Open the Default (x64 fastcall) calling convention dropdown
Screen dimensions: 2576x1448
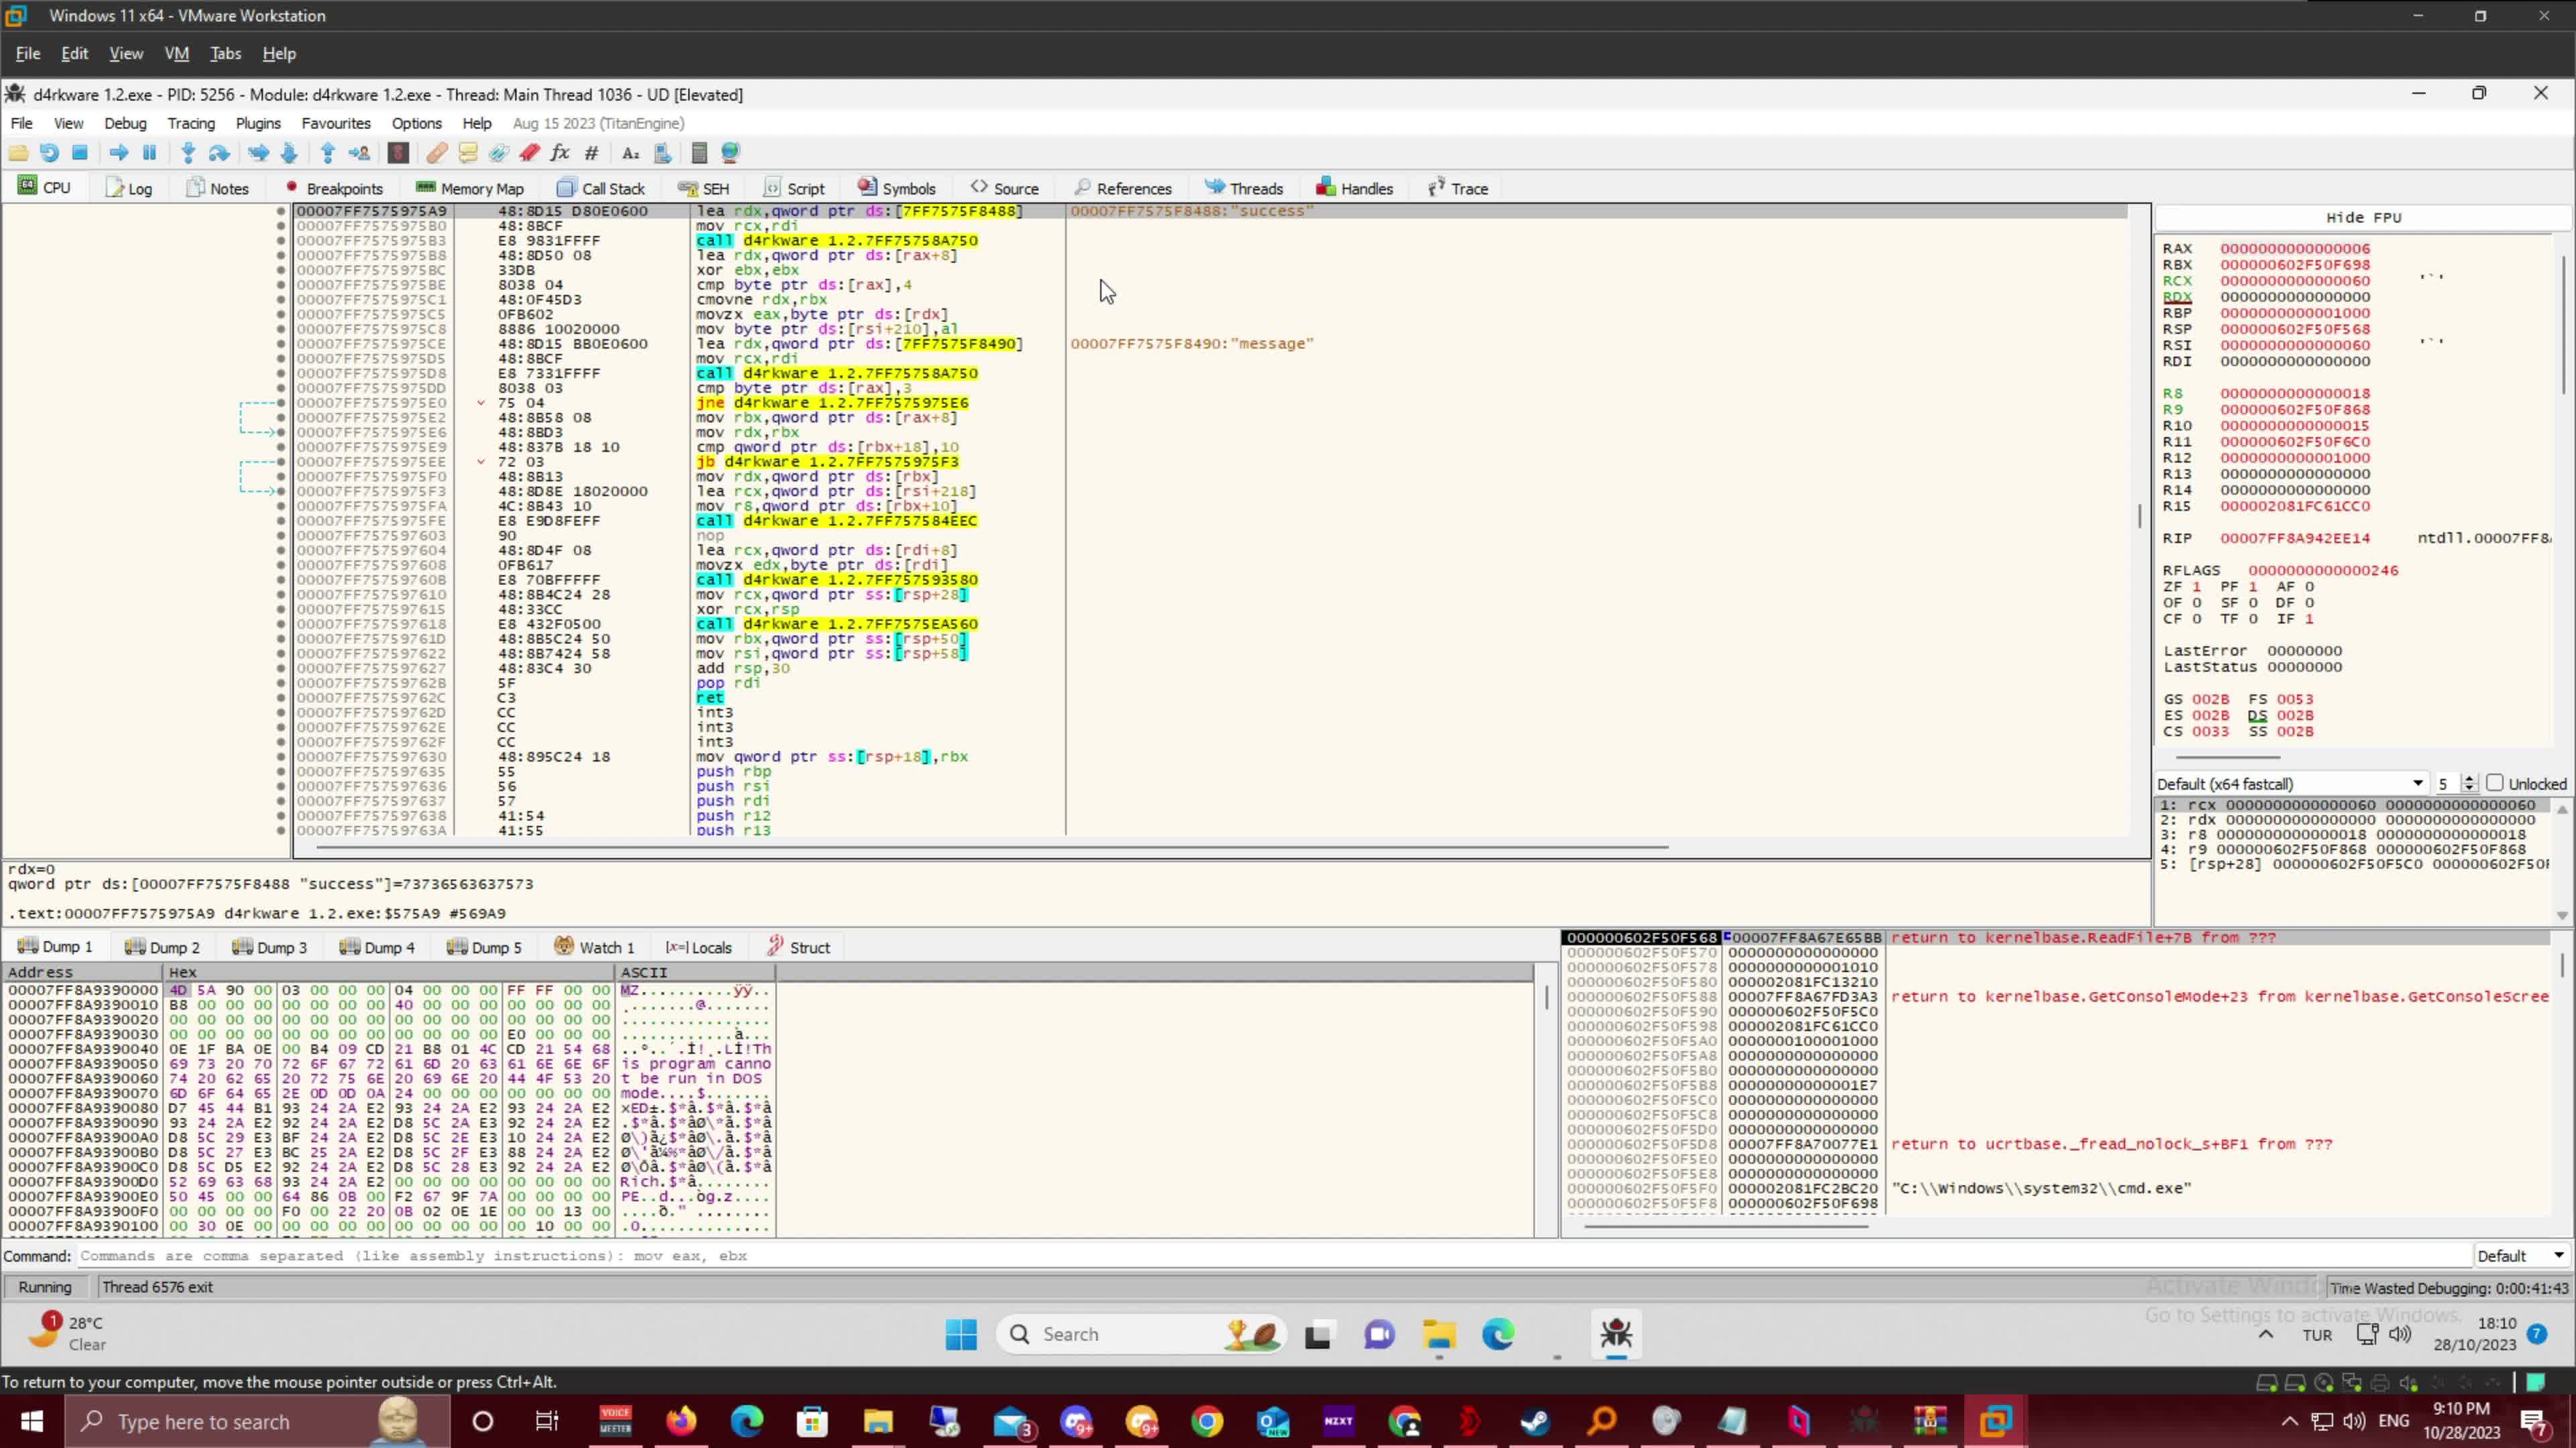tap(2419, 784)
